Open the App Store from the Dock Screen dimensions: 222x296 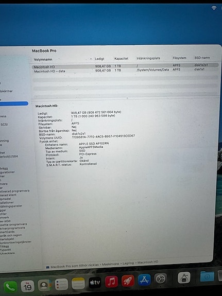(145, 280)
